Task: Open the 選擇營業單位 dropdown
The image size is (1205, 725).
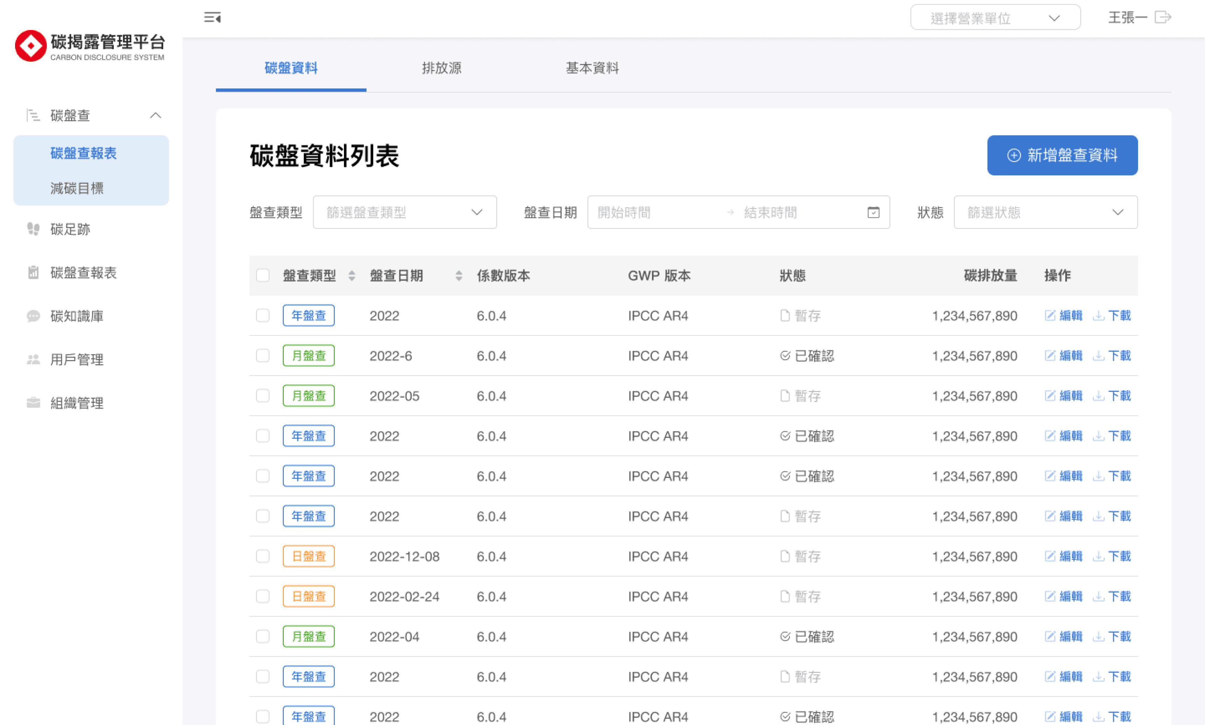Action: 995,18
